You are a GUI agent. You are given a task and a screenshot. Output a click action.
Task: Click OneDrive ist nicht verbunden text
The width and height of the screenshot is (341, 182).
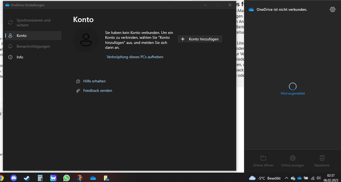(x=282, y=9)
